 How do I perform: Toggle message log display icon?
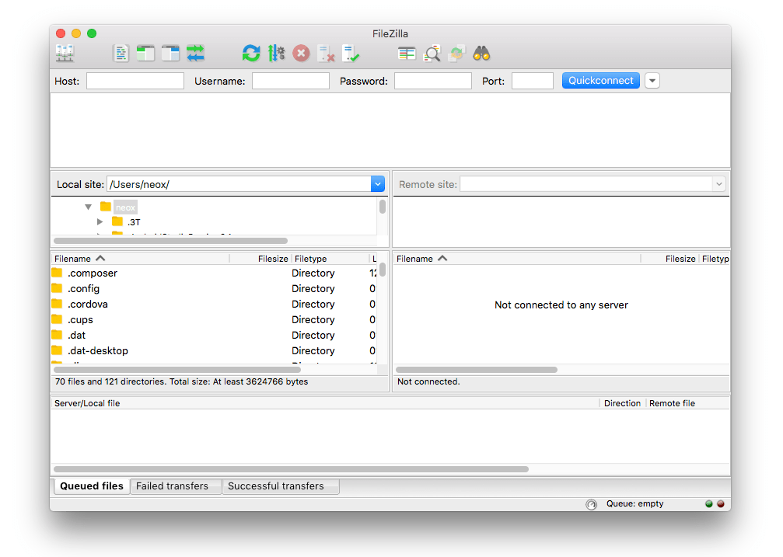(x=121, y=53)
